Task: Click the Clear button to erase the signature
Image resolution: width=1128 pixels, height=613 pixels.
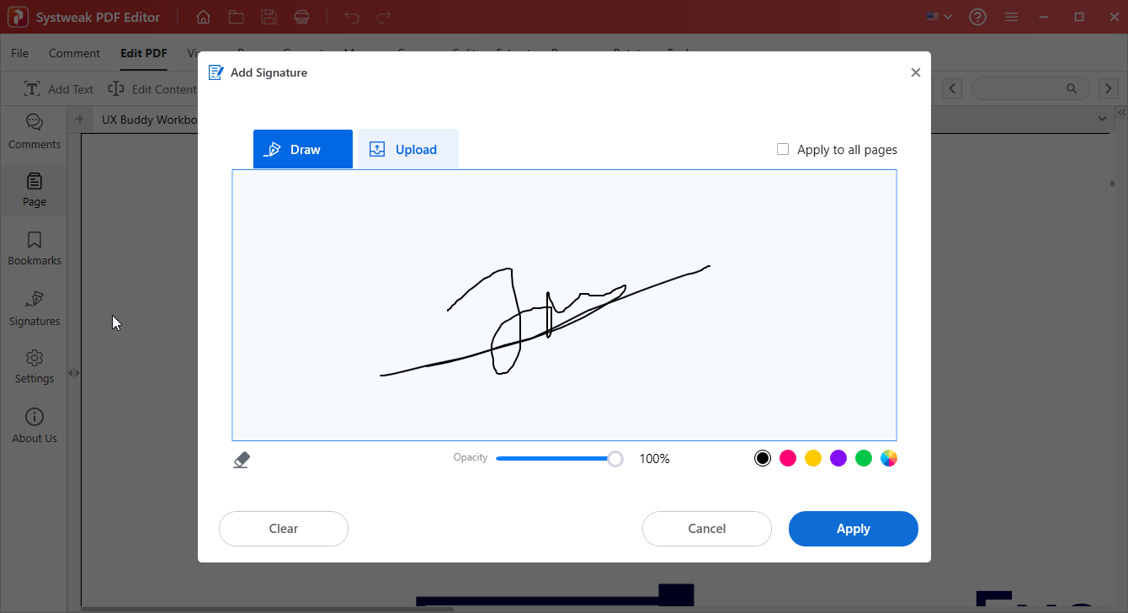Action: click(284, 528)
